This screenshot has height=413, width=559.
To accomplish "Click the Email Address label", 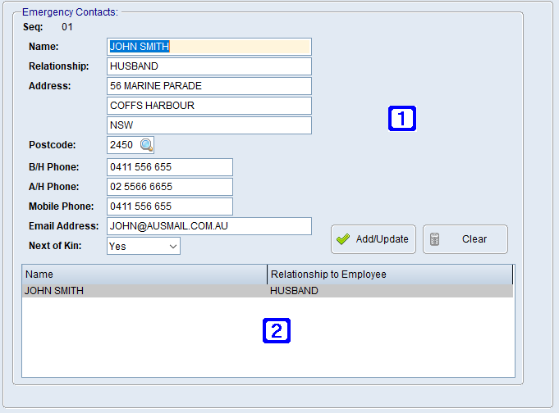I will point(64,226).
